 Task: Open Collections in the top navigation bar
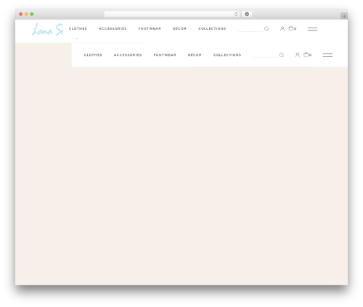[x=212, y=28]
